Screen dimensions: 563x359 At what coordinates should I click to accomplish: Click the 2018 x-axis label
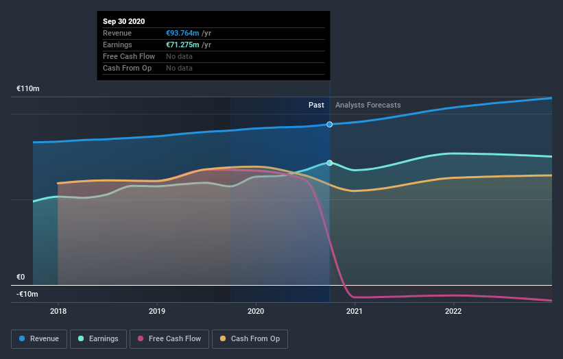(58, 311)
